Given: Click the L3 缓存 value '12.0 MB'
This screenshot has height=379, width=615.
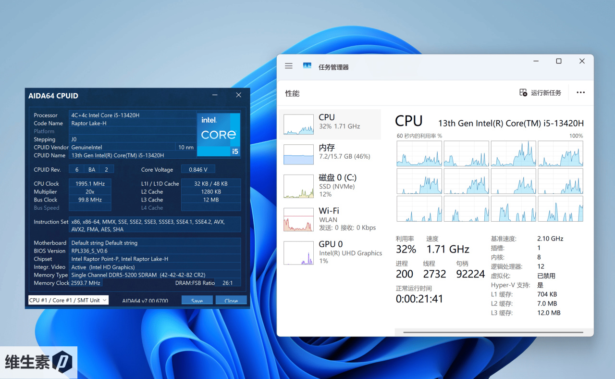Looking at the screenshot, I should (549, 313).
